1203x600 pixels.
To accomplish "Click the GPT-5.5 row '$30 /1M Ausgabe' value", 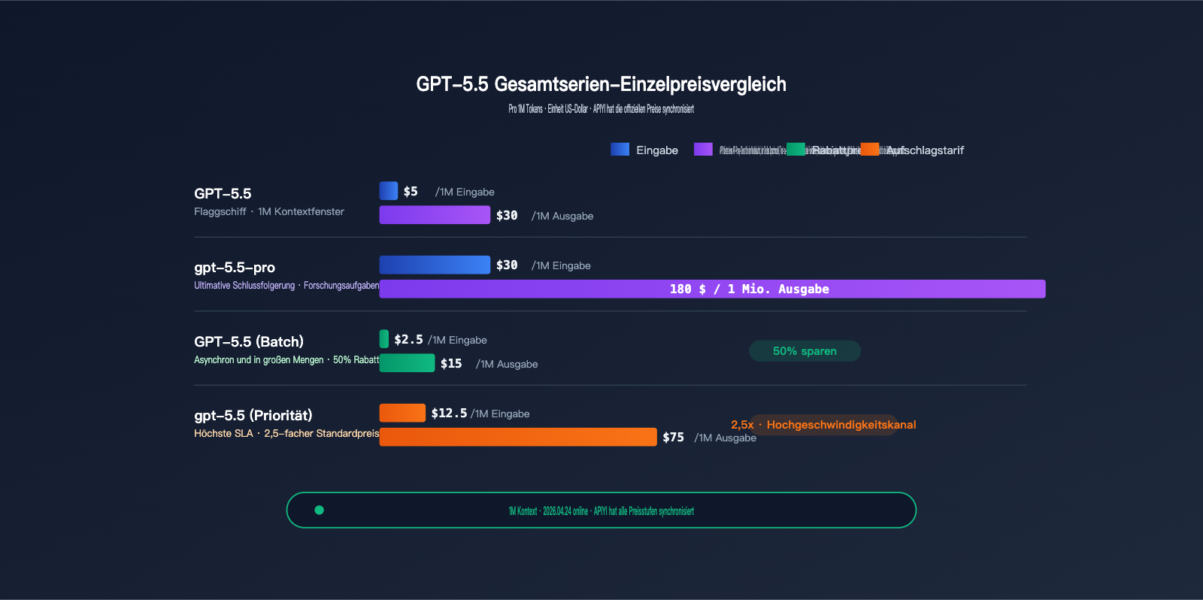I will (x=544, y=216).
